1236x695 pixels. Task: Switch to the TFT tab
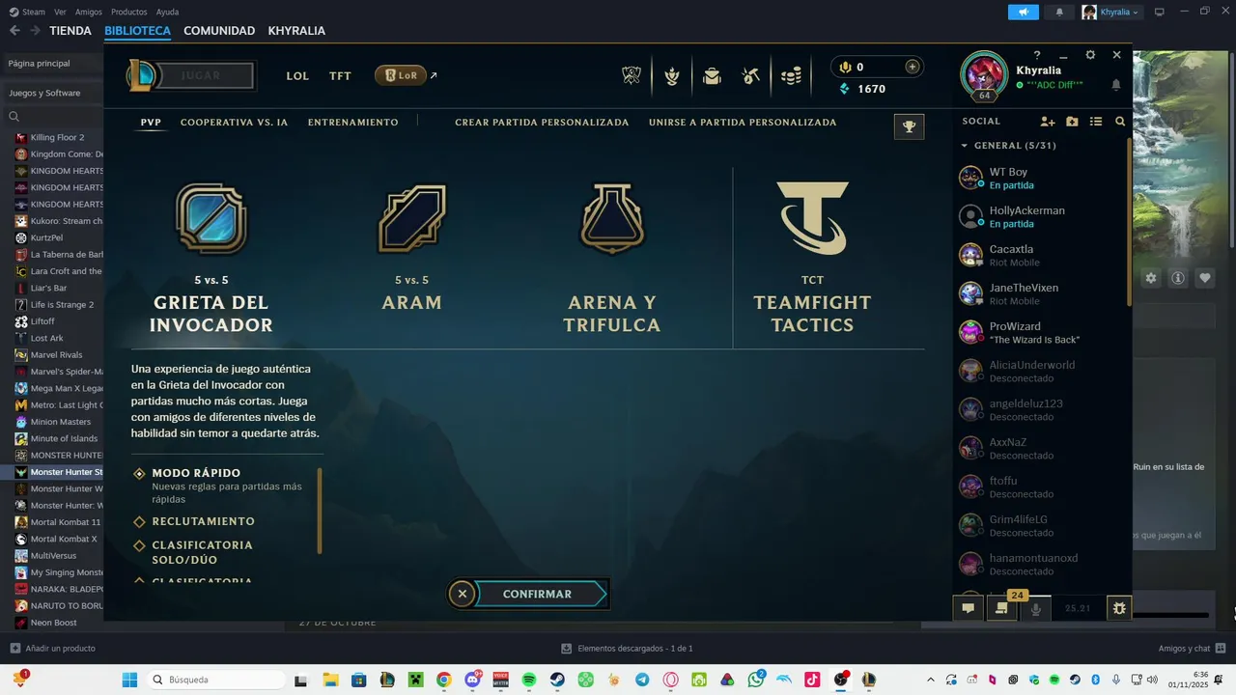pos(340,75)
